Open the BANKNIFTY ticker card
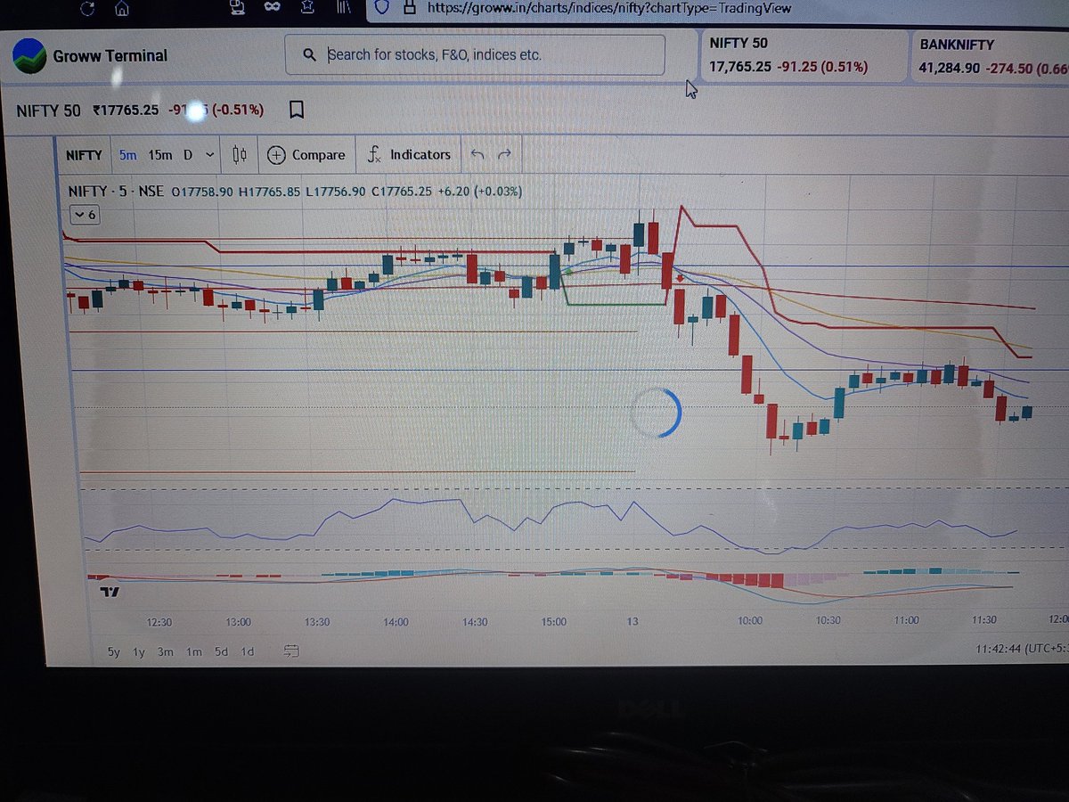Viewport: 1069px width, 802px height. pos(989,55)
